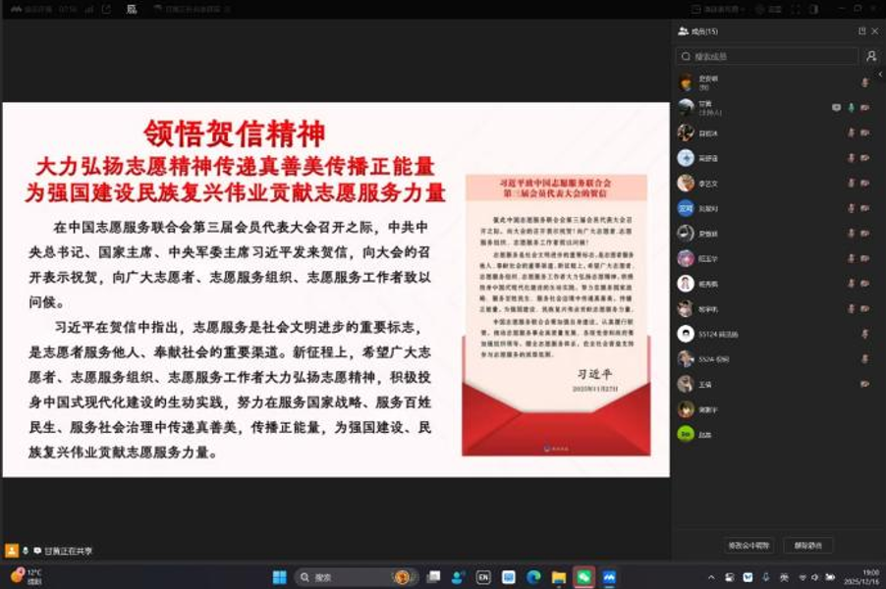Open Windows Start menu

tap(279, 577)
